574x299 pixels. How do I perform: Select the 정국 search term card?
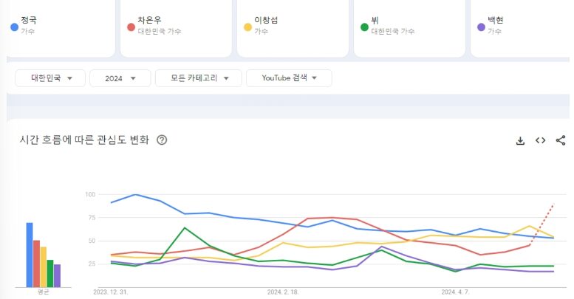pos(63,26)
